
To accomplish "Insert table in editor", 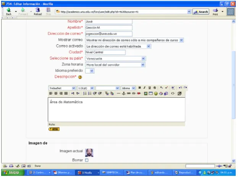I will click(x=151, y=93).
